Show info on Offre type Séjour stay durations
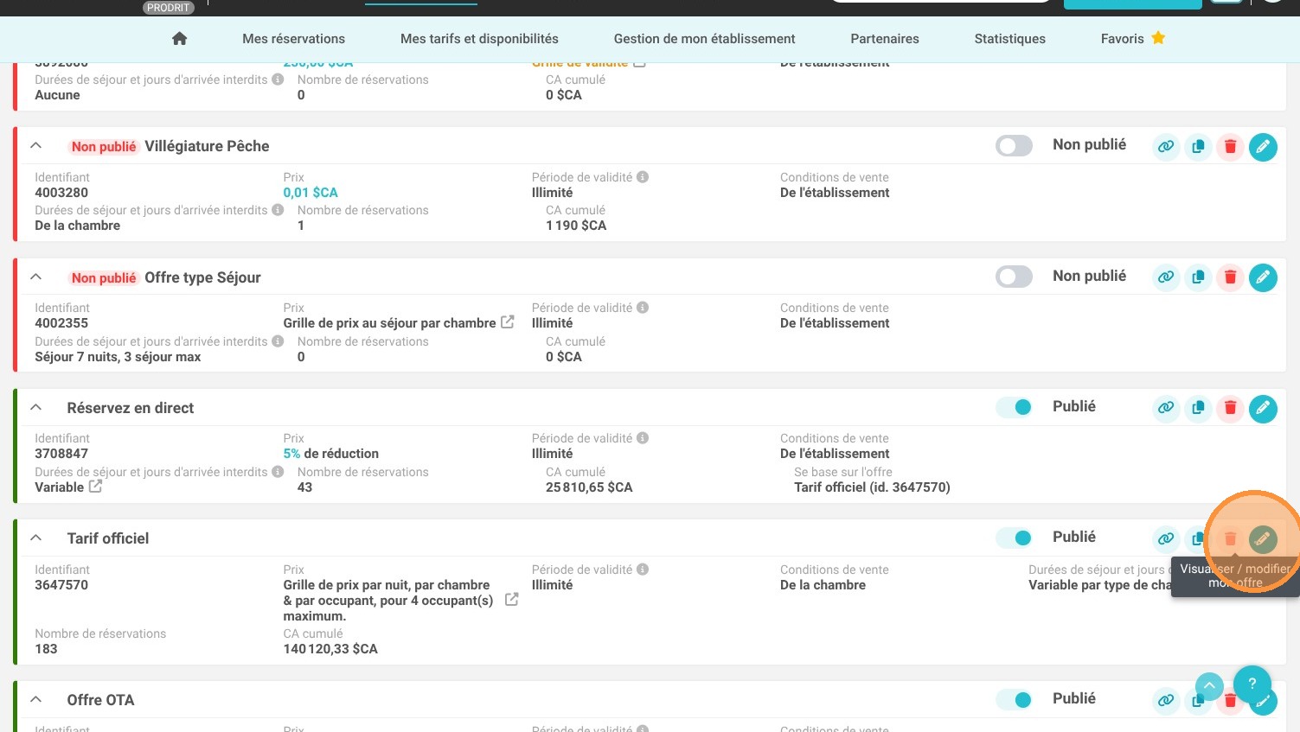The image size is (1300, 732). 278,341
